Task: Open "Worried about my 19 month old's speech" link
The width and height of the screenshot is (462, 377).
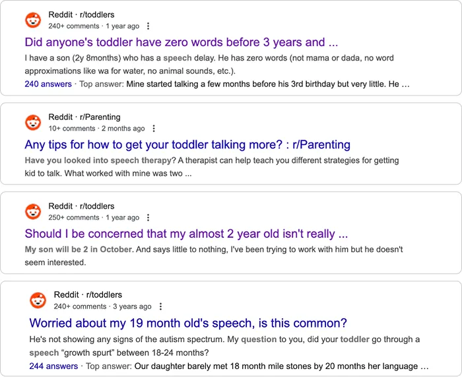Action: click(x=188, y=323)
